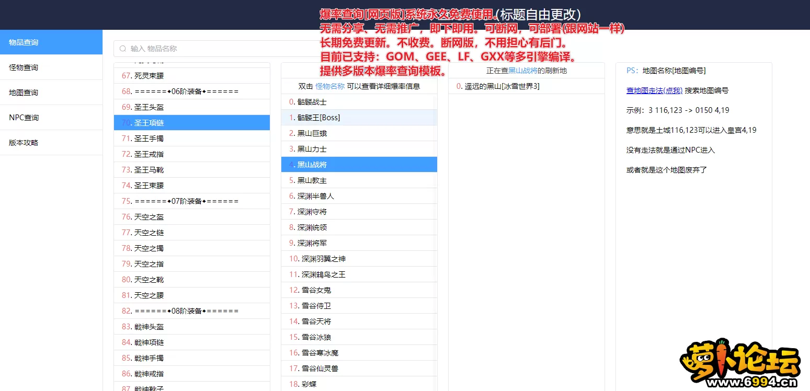Click the 黑山战将 name in refresh header
This screenshot has width=810, height=391.
(523, 71)
